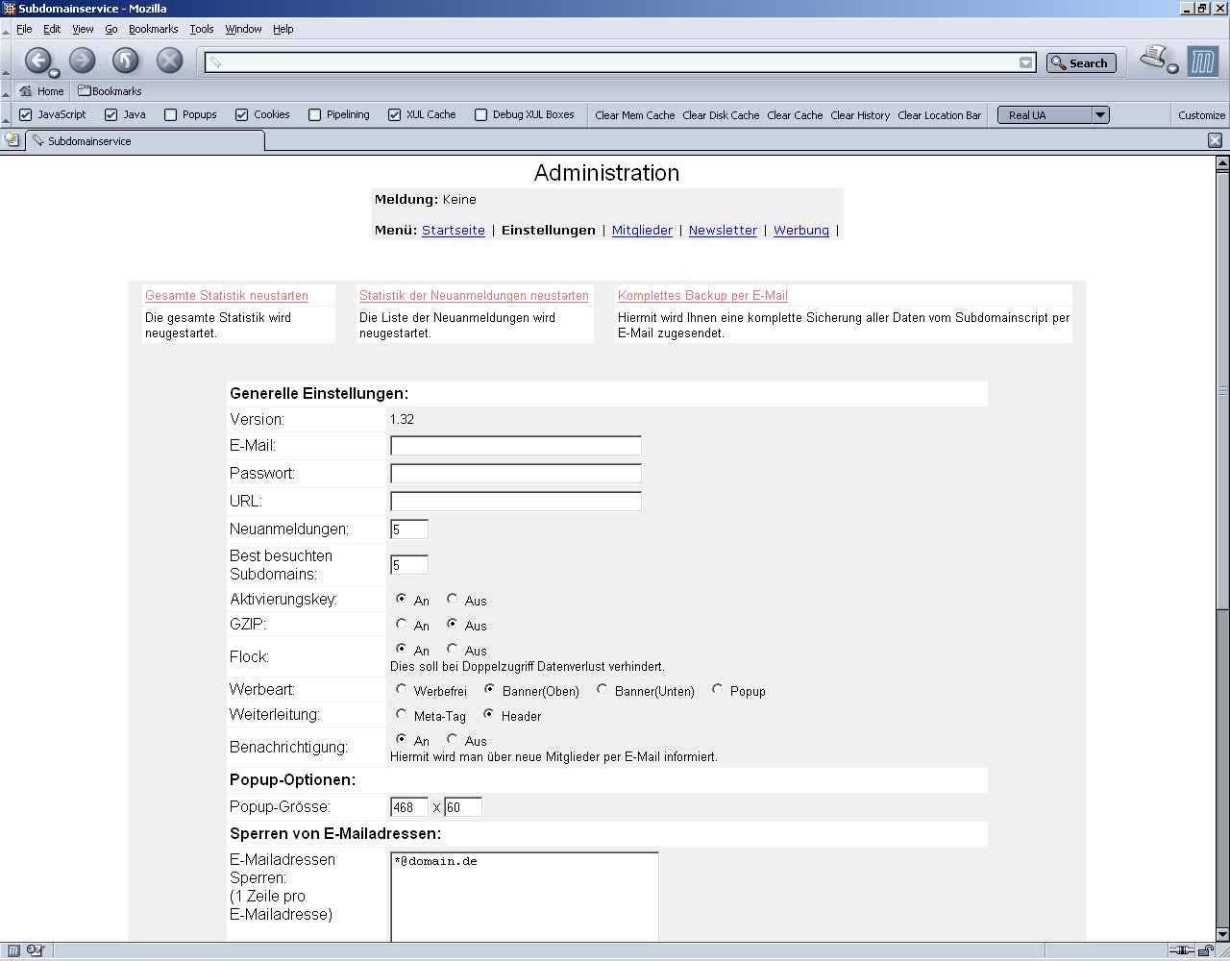Open the Real UA user agent dropdown

[x=1053, y=114]
